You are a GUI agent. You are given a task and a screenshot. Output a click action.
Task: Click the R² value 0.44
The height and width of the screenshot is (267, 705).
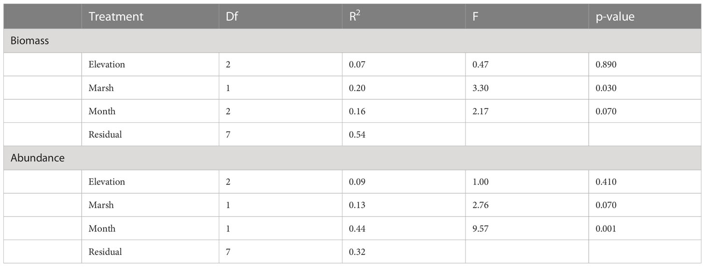(x=357, y=228)
